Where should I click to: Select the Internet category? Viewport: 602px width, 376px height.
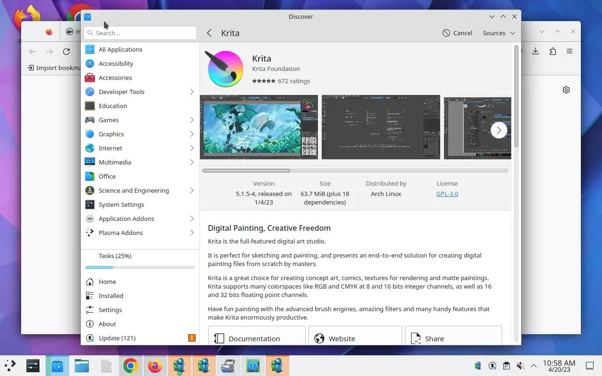pyautogui.click(x=140, y=148)
